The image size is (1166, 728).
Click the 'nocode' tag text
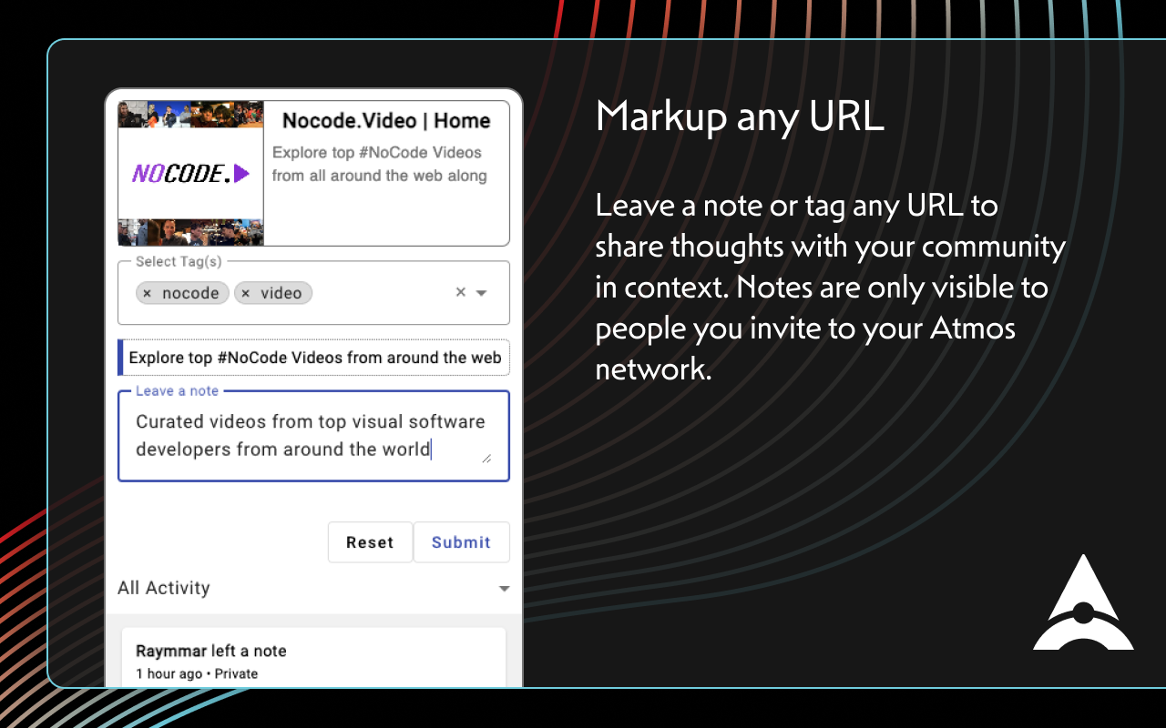point(190,293)
